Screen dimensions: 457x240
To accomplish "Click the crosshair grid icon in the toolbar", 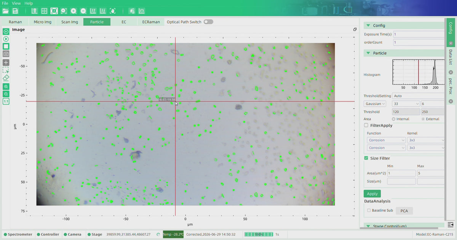I will coord(44,11).
